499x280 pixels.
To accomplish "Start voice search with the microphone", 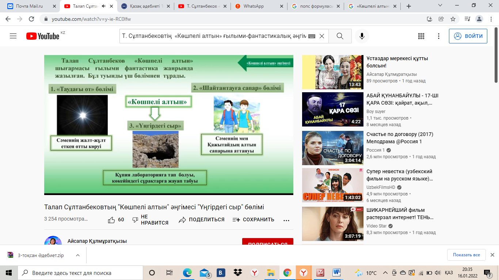I will (362, 36).
